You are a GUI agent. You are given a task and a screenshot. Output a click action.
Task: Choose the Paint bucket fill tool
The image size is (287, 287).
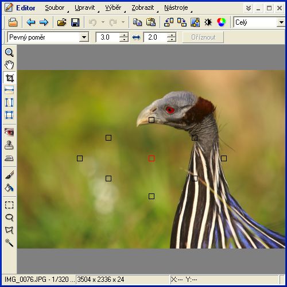pos(9,188)
